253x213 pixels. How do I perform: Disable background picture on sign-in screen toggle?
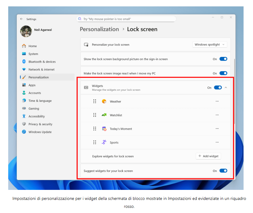point(223,59)
